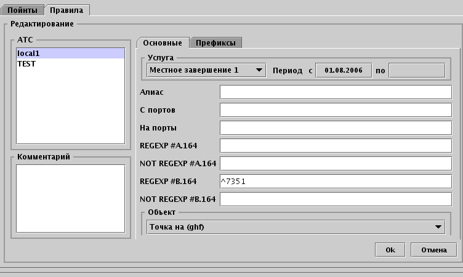Focus the Алиас input field

tap(336, 92)
